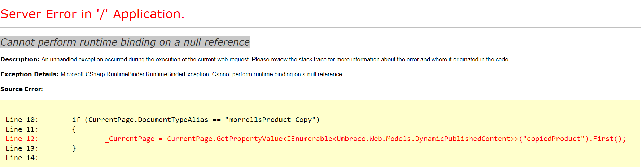Click the bold 'Description:' label
Viewport: 642px width, 167px height.
[x=20, y=59]
